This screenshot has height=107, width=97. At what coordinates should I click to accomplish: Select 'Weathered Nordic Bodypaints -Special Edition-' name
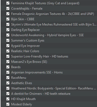click(x=54, y=88)
